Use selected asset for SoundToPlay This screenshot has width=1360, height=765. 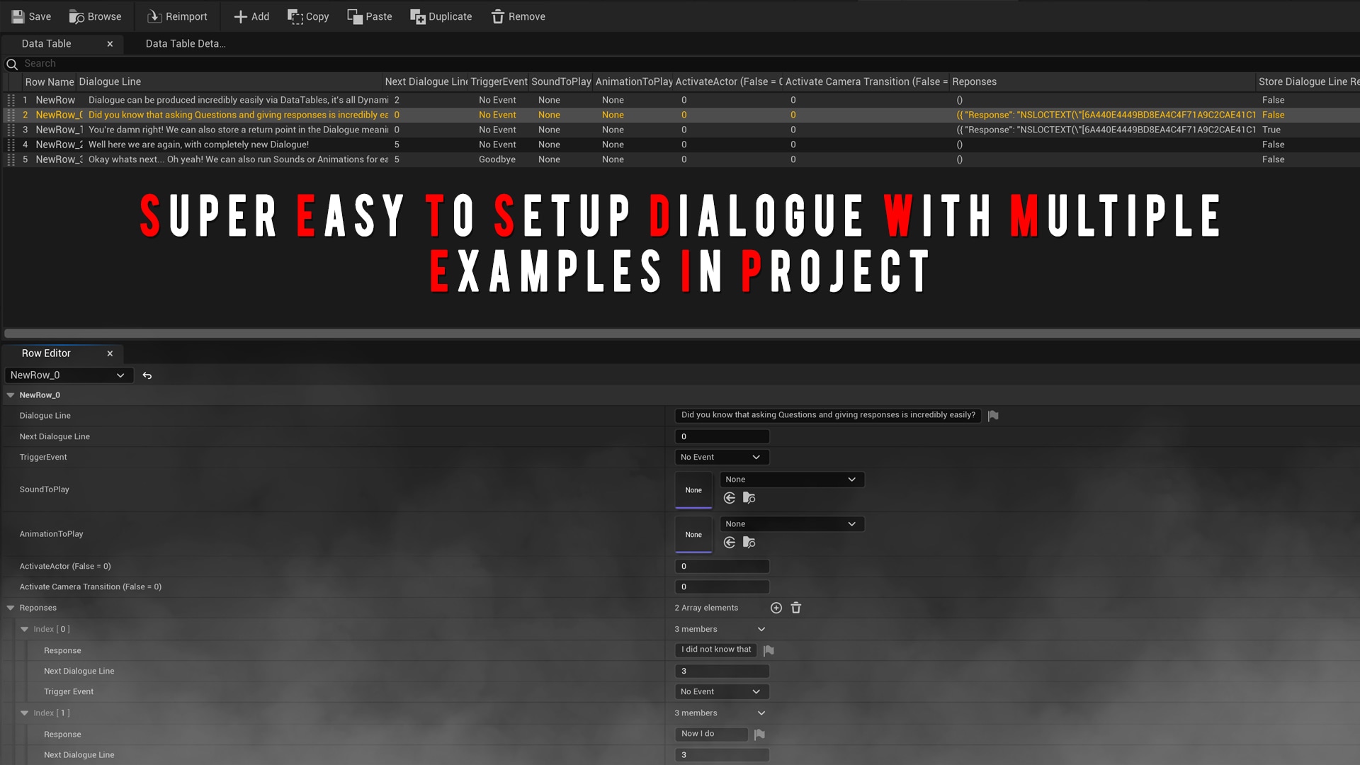730,498
